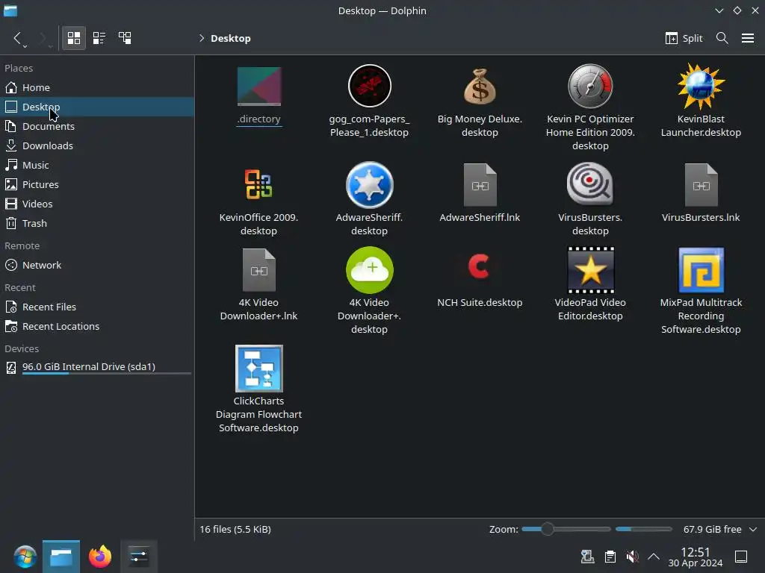Image resolution: width=765 pixels, height=573 pixels.
Task: Click the 16 files (5.5 KiB) status text
Action: (235, 529)
